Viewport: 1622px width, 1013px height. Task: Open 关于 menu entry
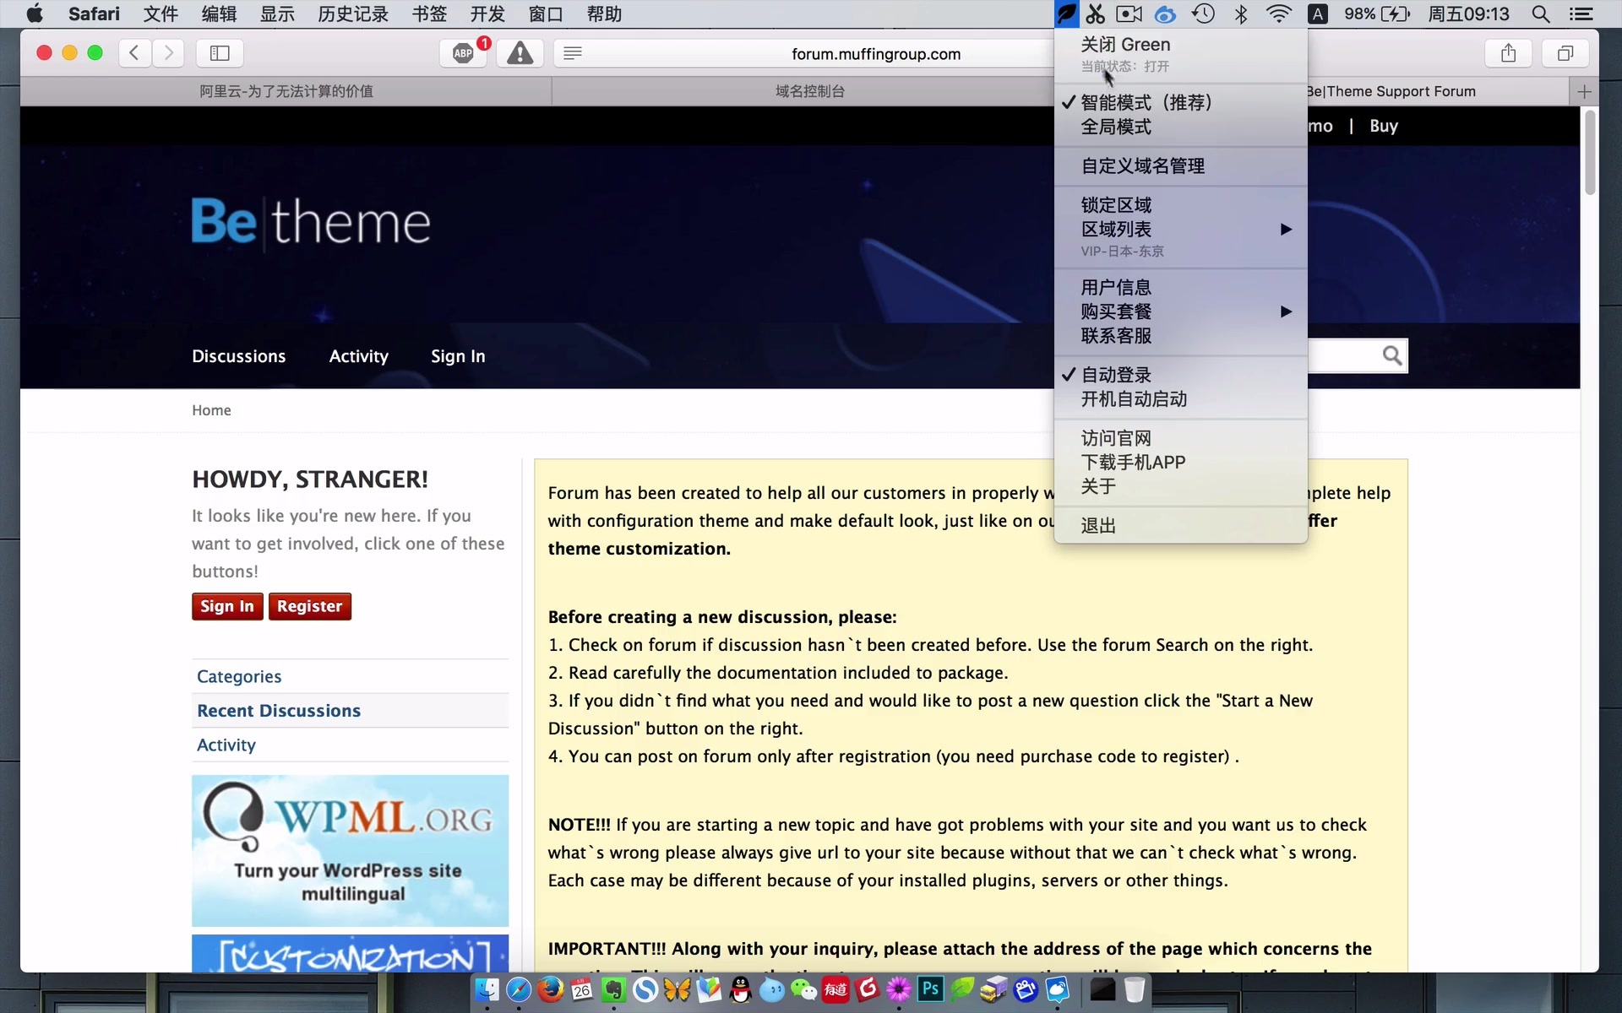1180,486
